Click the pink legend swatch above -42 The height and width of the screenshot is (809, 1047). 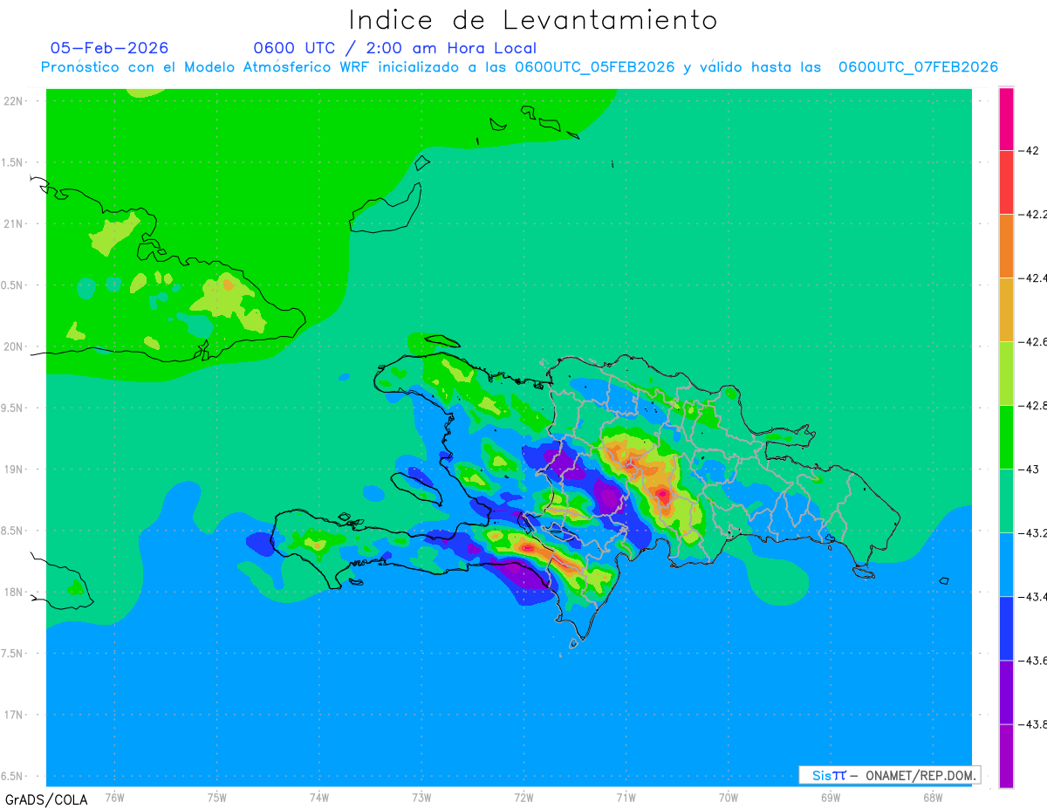[1006, 119]
